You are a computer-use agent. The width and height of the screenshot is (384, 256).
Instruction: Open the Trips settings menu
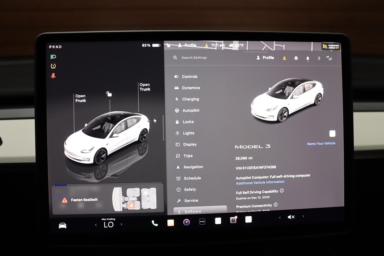pyautogui.click(x=184, y=156)
